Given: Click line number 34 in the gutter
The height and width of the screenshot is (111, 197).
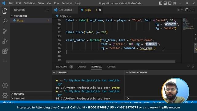Looking at the screenshot, I should click(x=59, y=40).
